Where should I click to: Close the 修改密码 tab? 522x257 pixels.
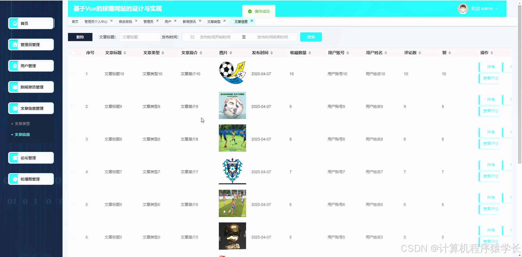tap(136, 21)
